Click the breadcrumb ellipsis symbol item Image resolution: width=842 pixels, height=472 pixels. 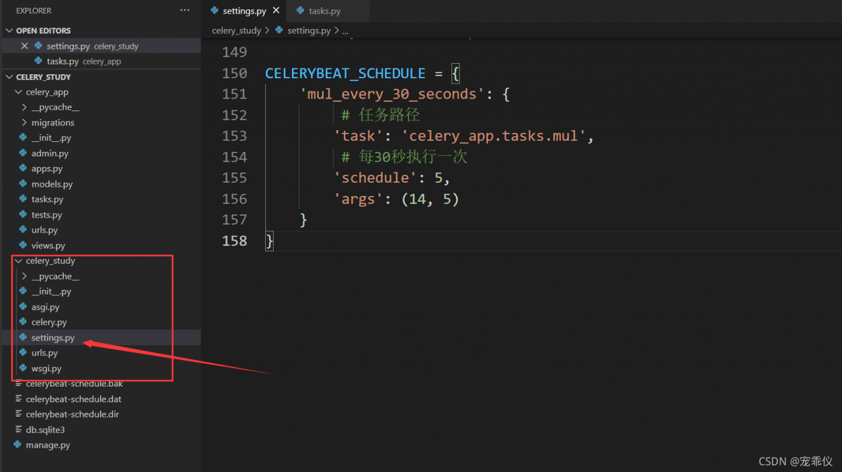tap(345, 31)
